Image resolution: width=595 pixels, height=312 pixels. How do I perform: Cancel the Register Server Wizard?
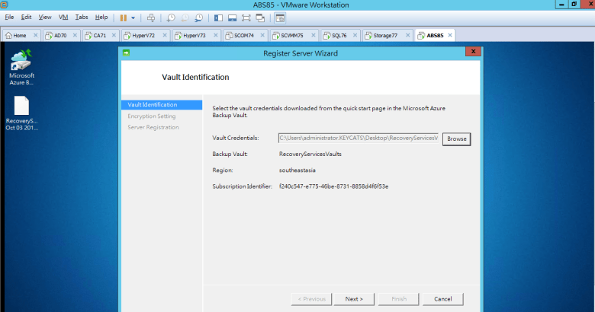click(x=443, y=299)
